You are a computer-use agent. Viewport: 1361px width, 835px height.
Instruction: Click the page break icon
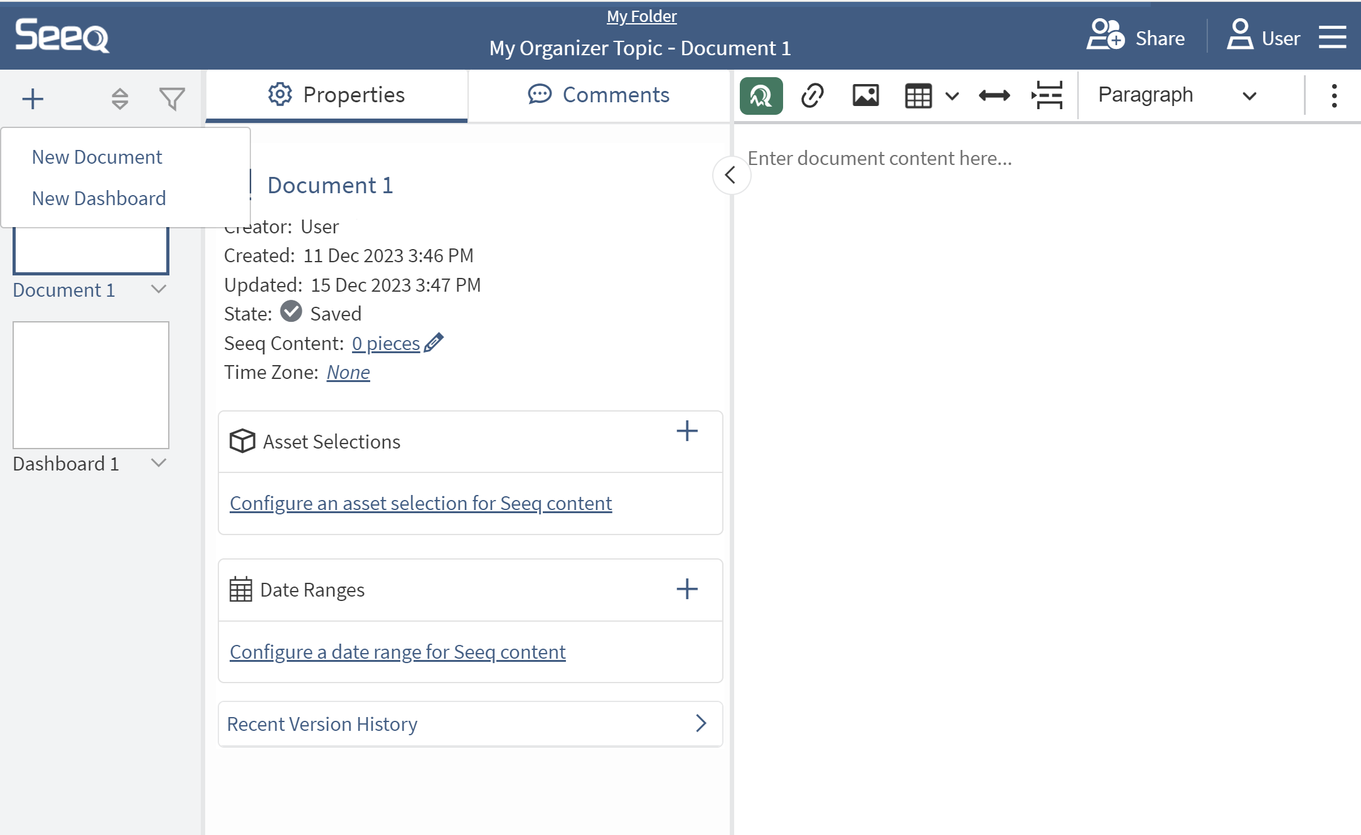pyautogui.click(x=1047, y=96)
